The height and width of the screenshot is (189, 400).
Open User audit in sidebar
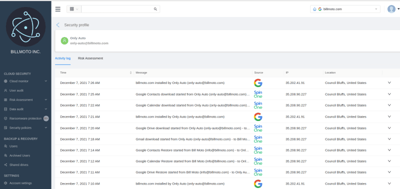point(16,90)
